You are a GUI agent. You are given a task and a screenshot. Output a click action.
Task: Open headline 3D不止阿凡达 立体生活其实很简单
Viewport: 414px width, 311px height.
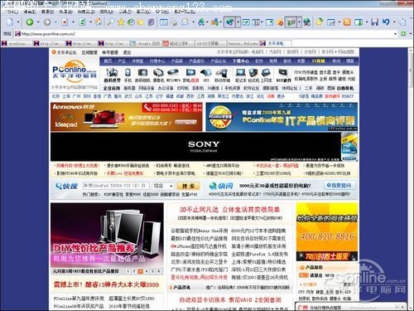click(229, 210)
